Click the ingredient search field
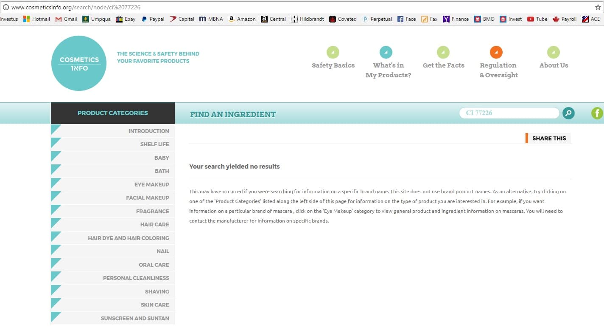 click(x=509, y=113)
